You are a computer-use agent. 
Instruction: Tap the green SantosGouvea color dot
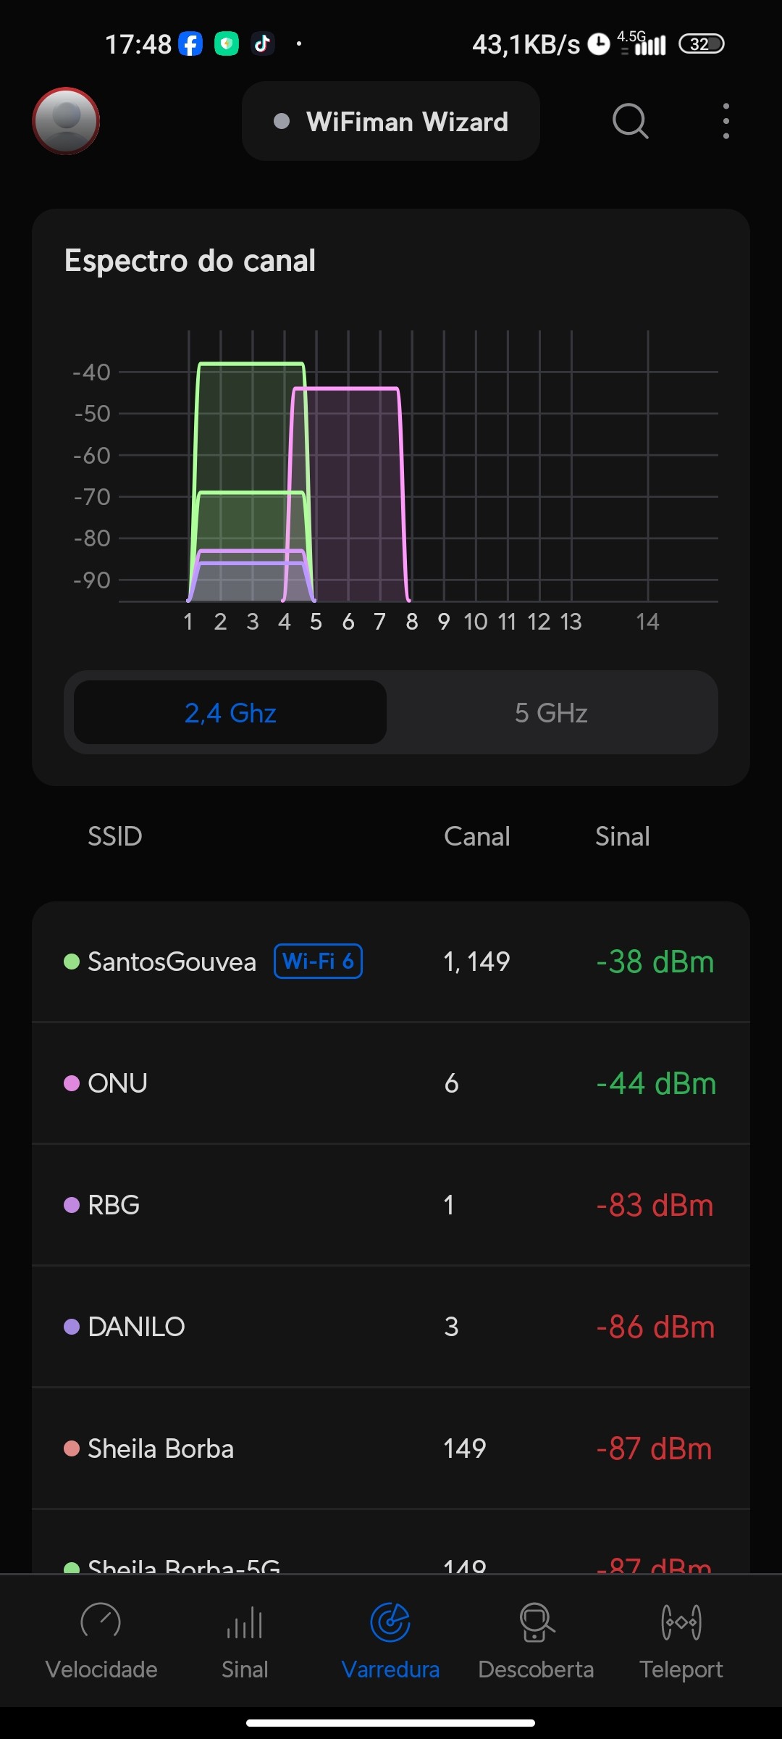click(72, 962)
